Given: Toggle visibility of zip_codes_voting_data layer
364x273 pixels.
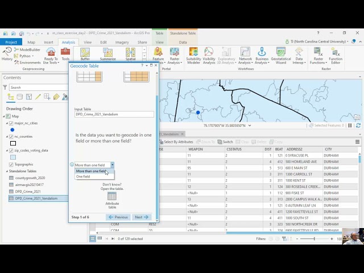Looking at the screenshot, I should [x=11, y=150].
